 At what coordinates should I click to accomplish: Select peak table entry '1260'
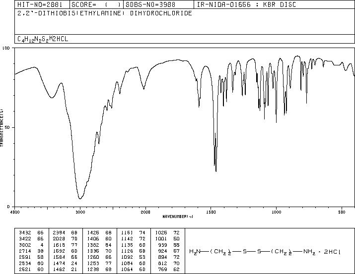click(x=93, y=257)
